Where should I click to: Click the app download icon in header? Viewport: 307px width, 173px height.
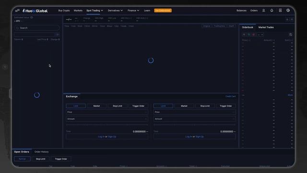pyautogui.click(x=280, y=11)
